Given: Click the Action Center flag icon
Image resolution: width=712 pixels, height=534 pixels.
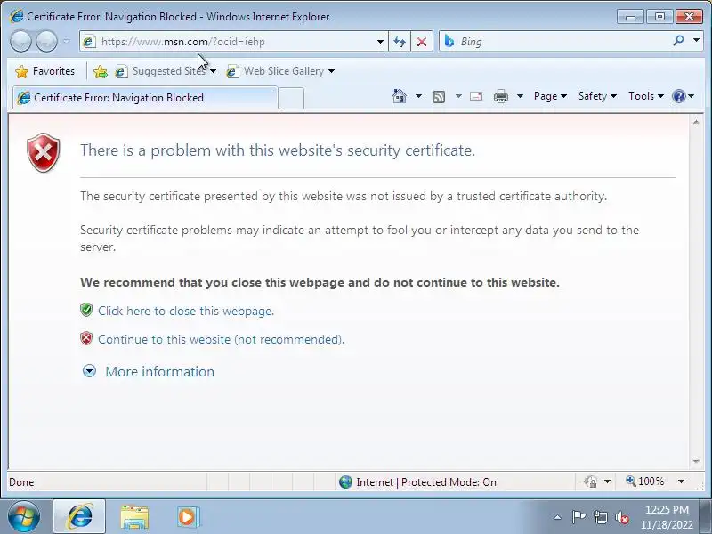Looking at the screenshot, I should tap(578, 517).
